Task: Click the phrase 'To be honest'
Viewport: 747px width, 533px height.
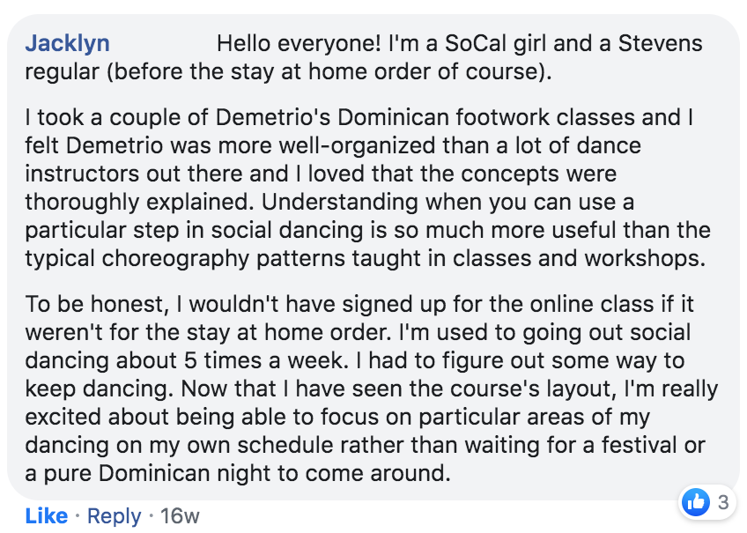Action: (x=91, y=305)
